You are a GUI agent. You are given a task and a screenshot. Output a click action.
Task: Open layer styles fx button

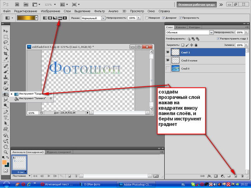pos(209,176)
